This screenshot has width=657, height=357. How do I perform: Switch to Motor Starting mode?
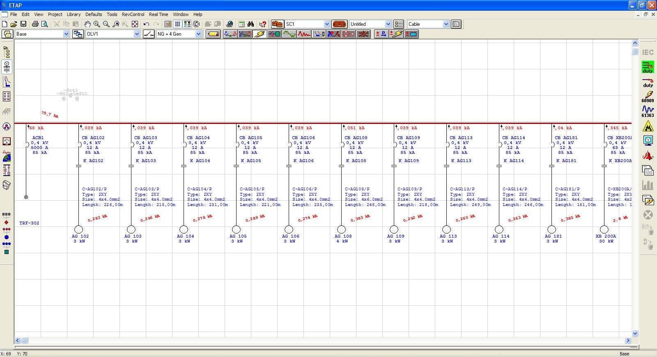point(274,34)
